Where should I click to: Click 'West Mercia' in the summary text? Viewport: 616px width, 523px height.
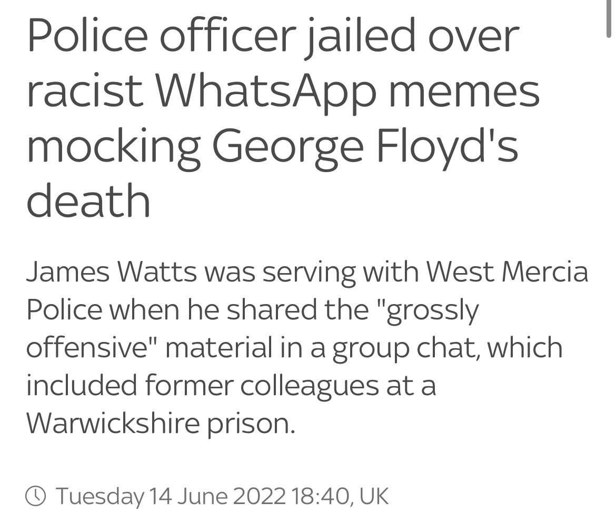[x=507, y=271]
